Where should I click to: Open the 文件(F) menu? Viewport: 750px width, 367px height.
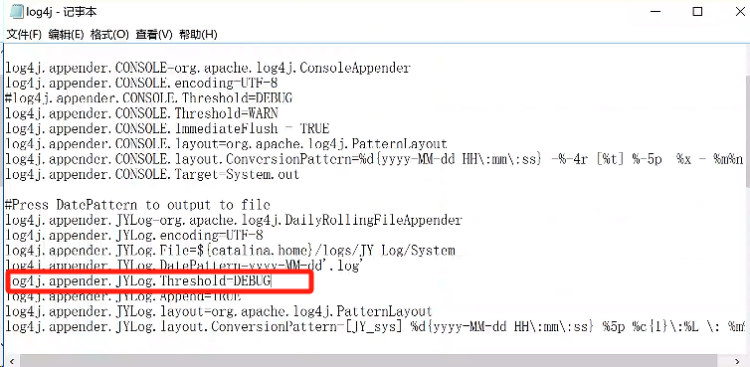[24, 35]
